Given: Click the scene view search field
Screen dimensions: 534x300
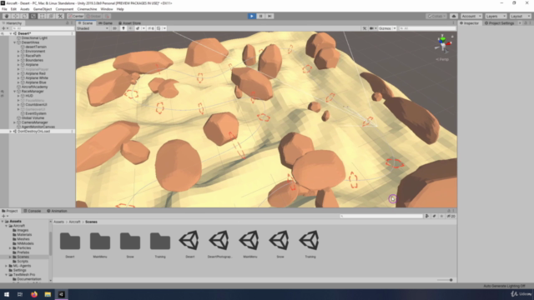Looking at the screenshot, I should tap(427, 28).
